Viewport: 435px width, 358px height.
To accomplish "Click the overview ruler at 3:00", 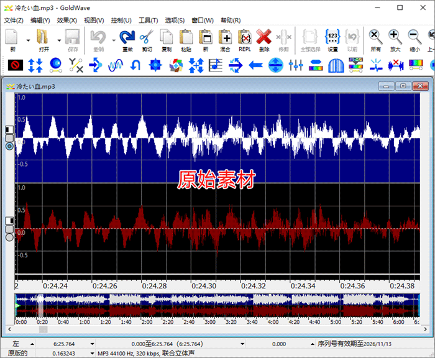I will point(210,322).
